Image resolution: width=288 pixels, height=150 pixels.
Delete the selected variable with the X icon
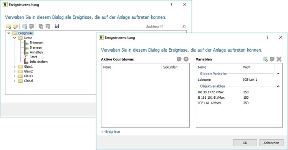pyautogui.click(x=279, y=59)
